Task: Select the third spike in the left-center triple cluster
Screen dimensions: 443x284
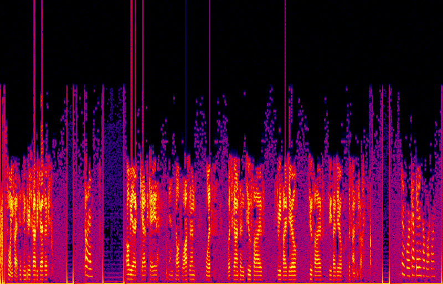Action: 143,55
